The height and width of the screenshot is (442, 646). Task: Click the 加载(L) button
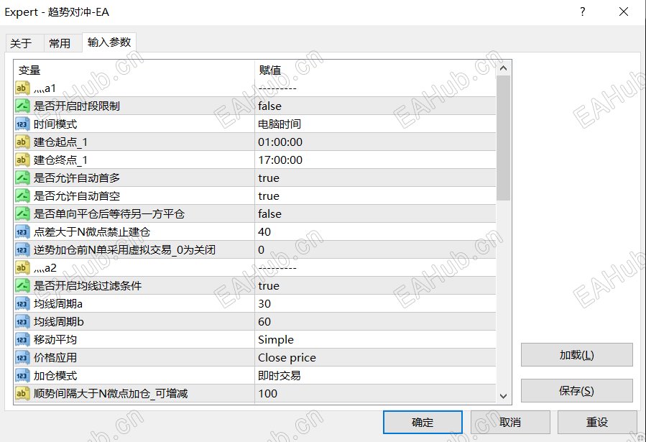click(577, 354)
